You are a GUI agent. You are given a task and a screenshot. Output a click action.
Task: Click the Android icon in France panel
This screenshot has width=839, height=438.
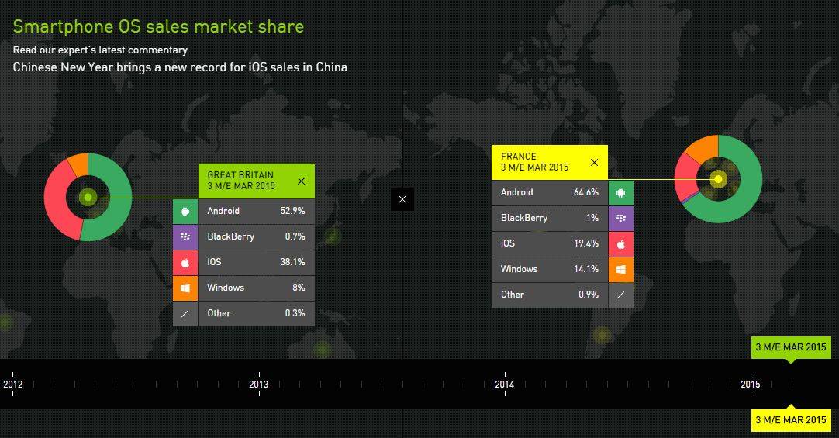pos(620,192)
